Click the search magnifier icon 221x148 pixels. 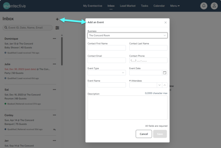pos(6,28)
